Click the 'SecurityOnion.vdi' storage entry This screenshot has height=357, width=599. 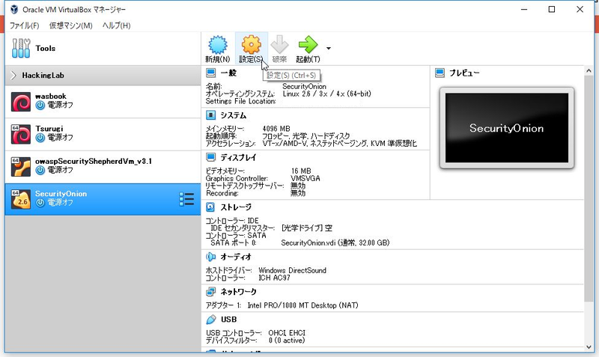point(335,242)
